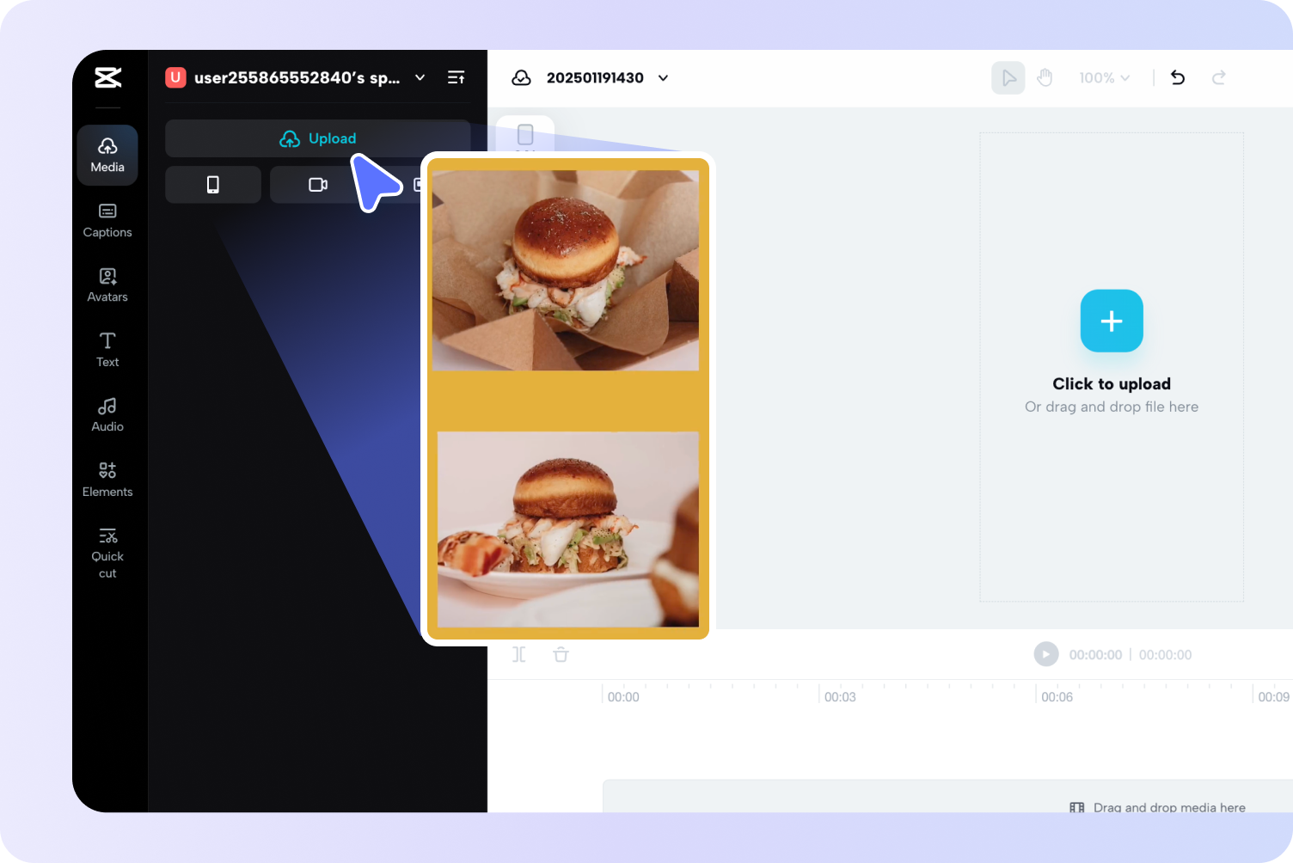
Task: Click the CapCut logo
Action: coord(107,77)
